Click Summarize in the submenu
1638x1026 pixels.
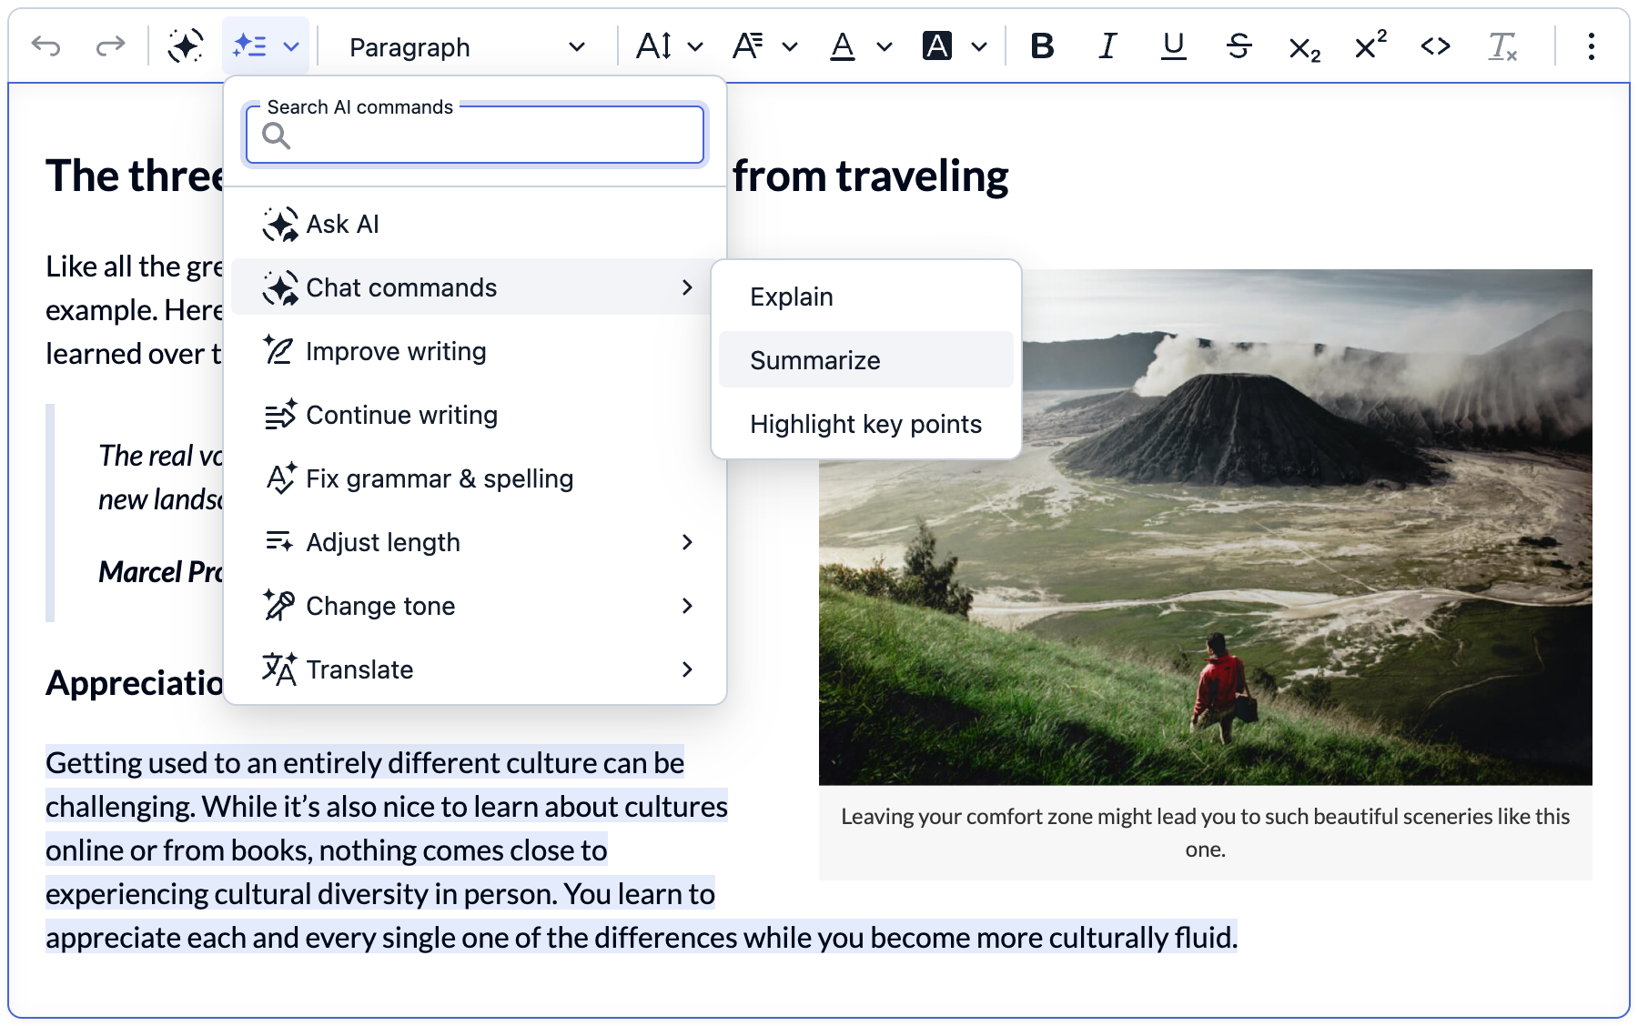[x=866, y=360]
